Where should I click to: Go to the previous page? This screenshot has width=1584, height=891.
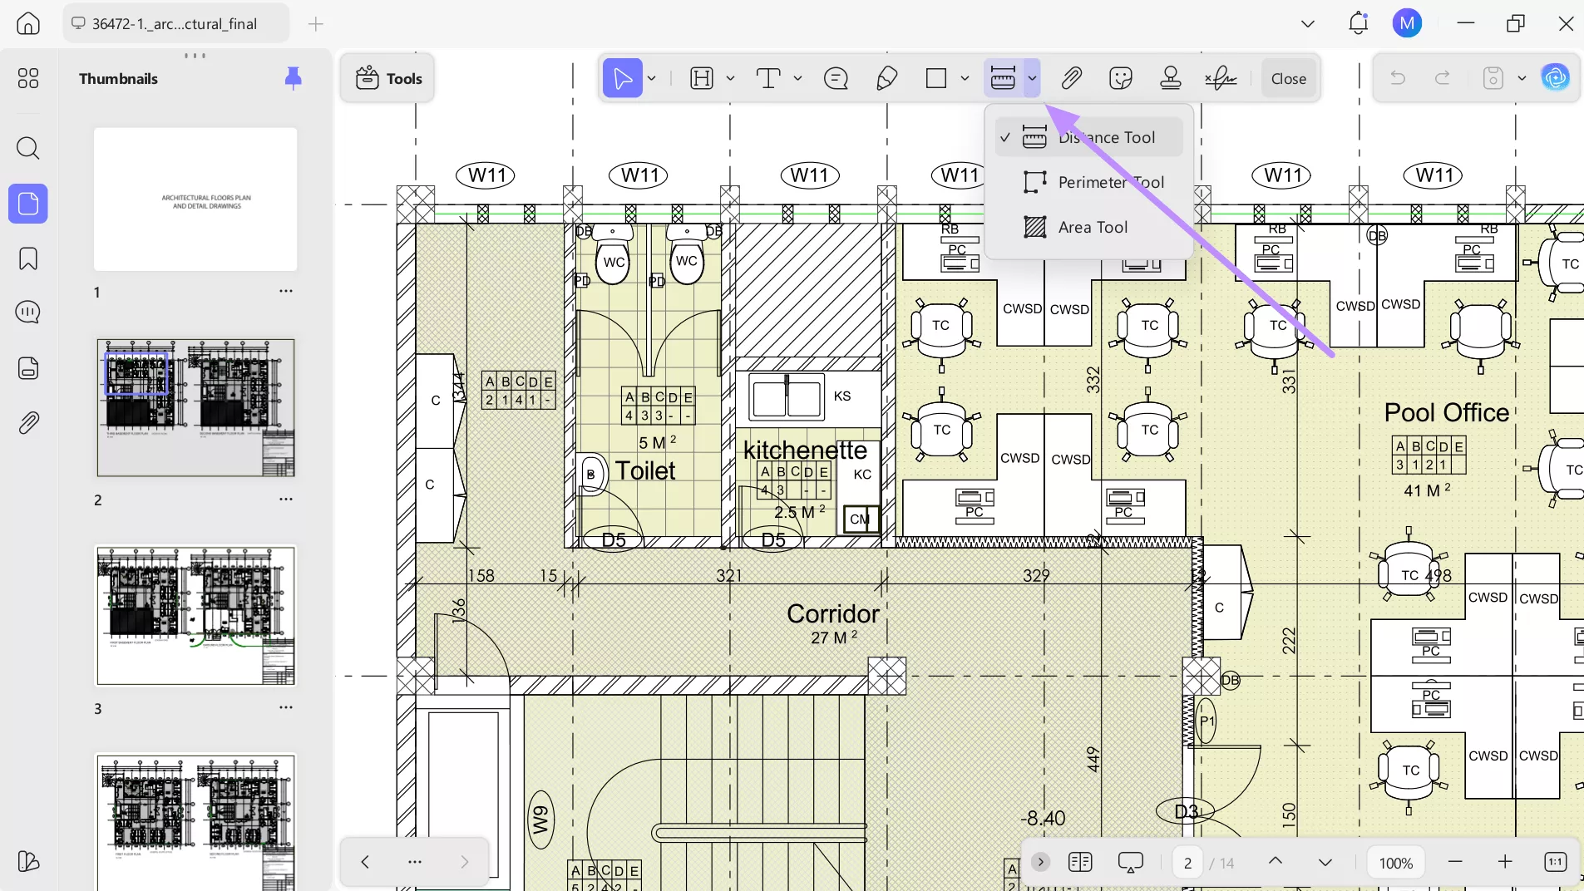coord(1276,862)
